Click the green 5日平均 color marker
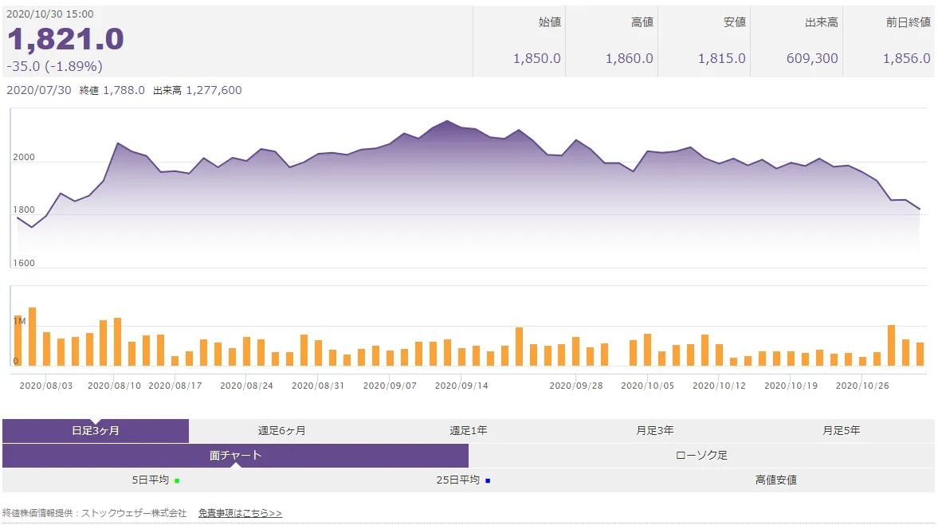This screenshot has height=525, width=938. pos(177,480)
